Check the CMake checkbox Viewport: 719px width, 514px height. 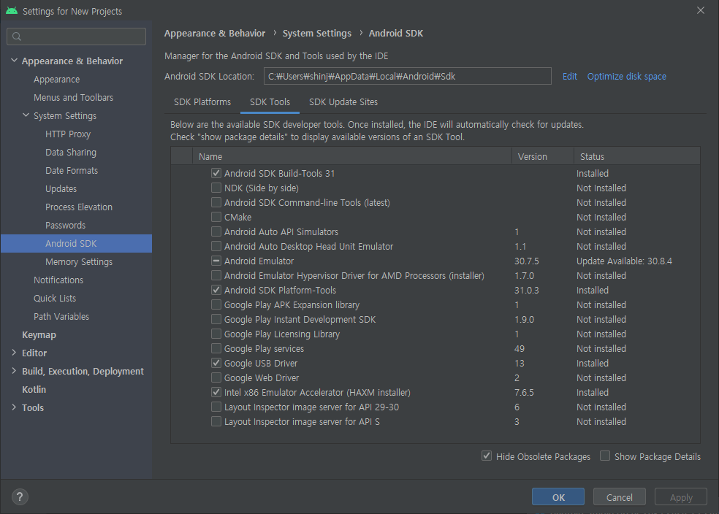click(x=216, y=217)
